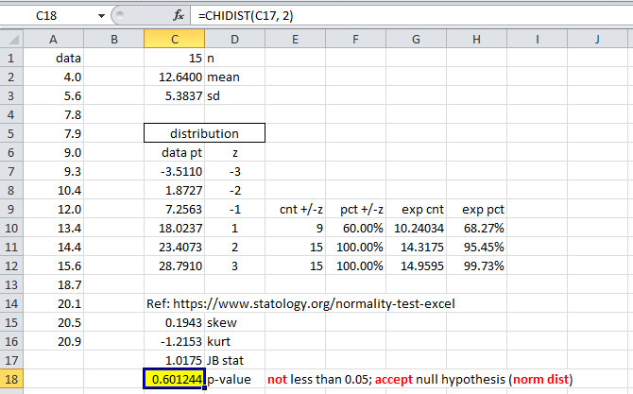Select row 1 header
This screenshot has height=394, width=633.
pos(11,59)
